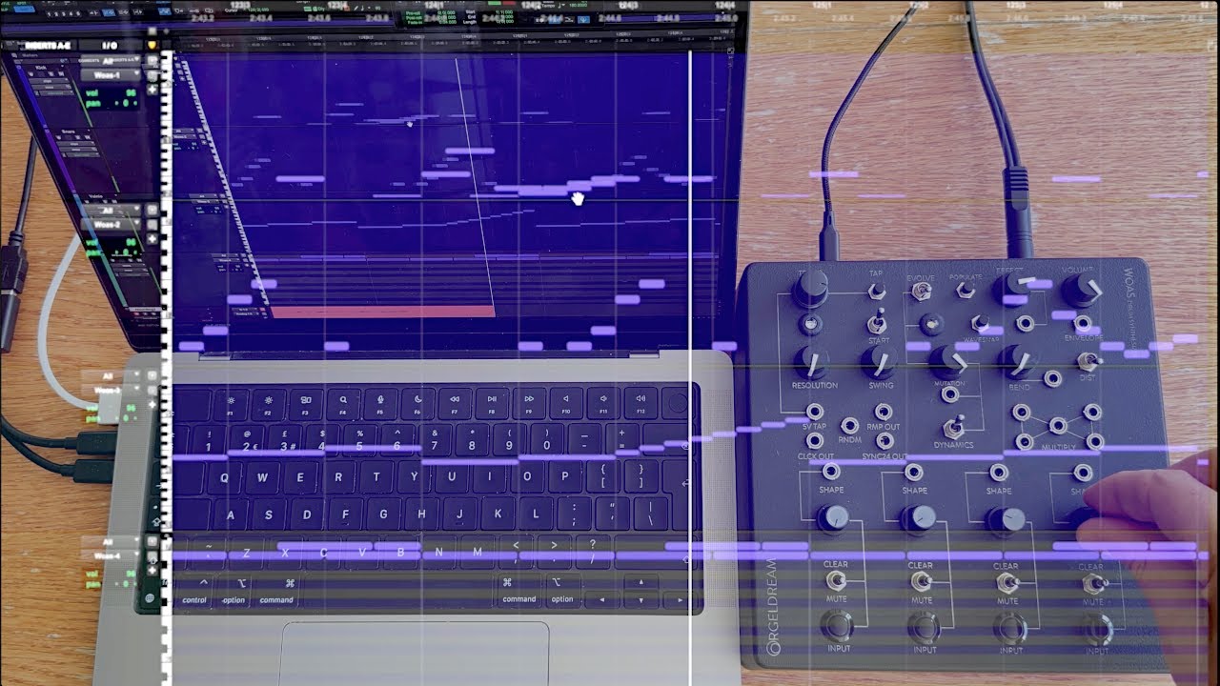This screenshot has width=1220, height=686.
Task: Click the I/O column header
Action: coord(110,45)
